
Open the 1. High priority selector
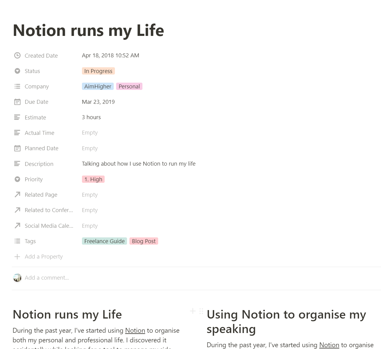(x=93, y=179)
